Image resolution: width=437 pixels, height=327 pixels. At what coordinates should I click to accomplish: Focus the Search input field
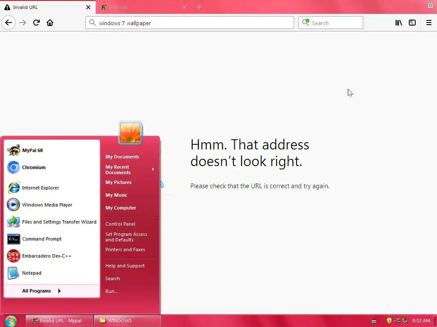pyautogui.click(x=331, y=23)
